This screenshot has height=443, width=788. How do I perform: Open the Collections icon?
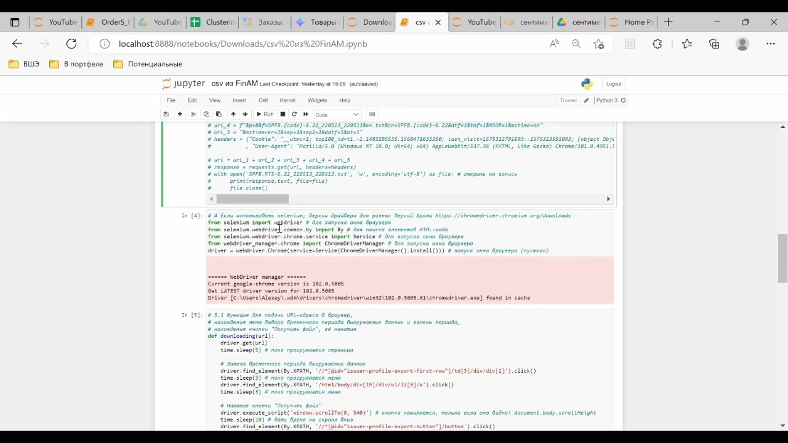tap(714, 44)
